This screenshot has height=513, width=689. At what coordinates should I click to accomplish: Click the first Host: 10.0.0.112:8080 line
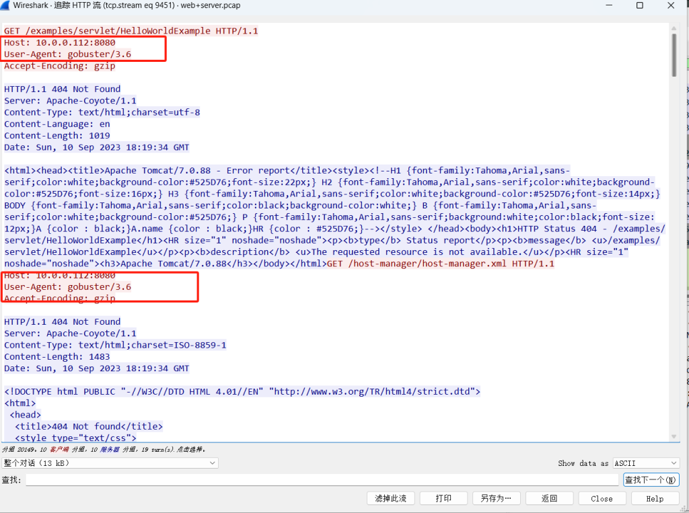click(x=60, y=42)
